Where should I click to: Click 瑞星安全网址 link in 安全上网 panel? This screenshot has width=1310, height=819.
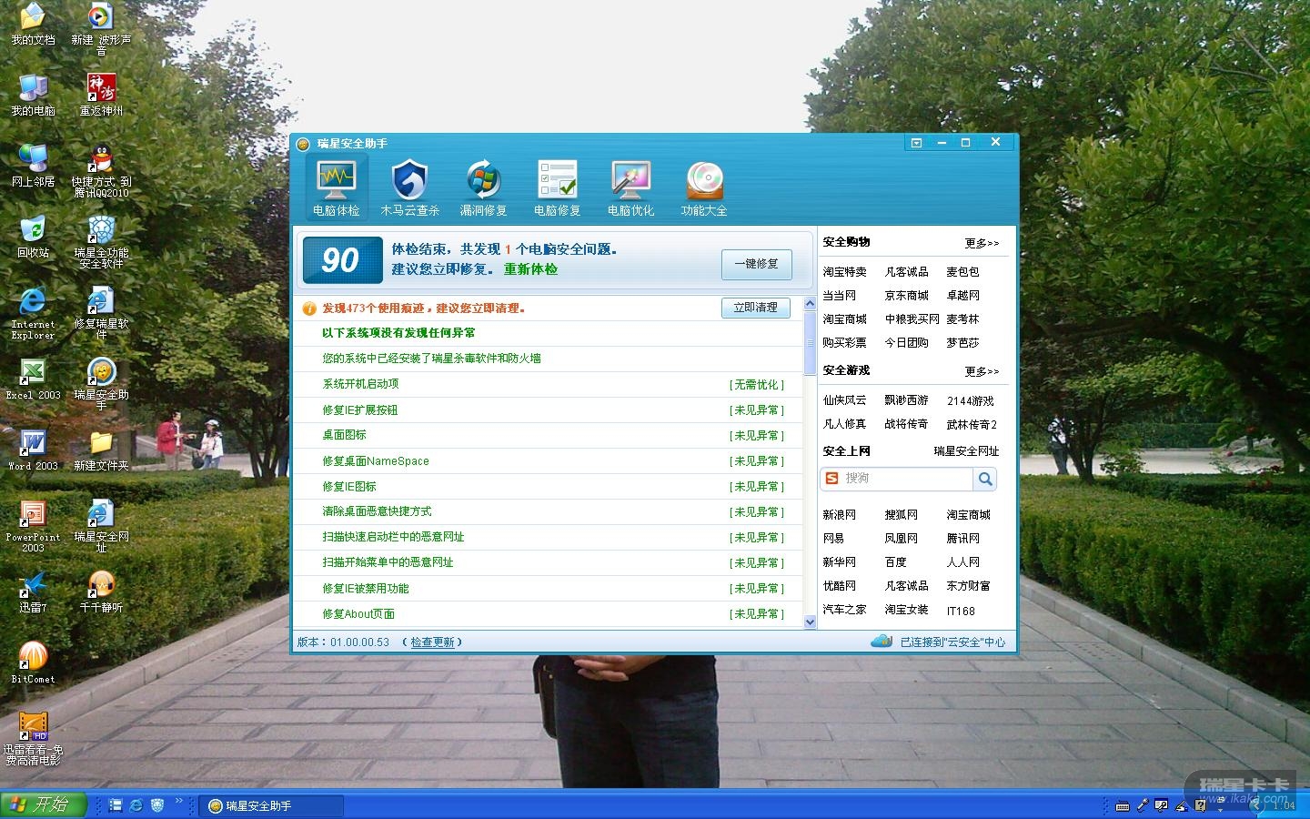[x=966, y=451]
